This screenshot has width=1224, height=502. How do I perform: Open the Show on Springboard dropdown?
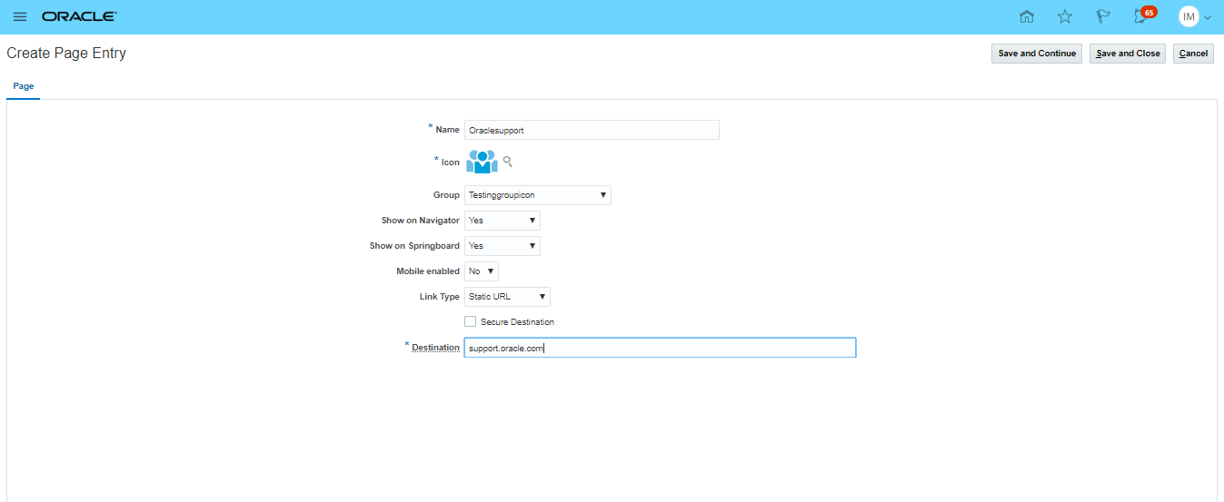[x=502, y=246]
